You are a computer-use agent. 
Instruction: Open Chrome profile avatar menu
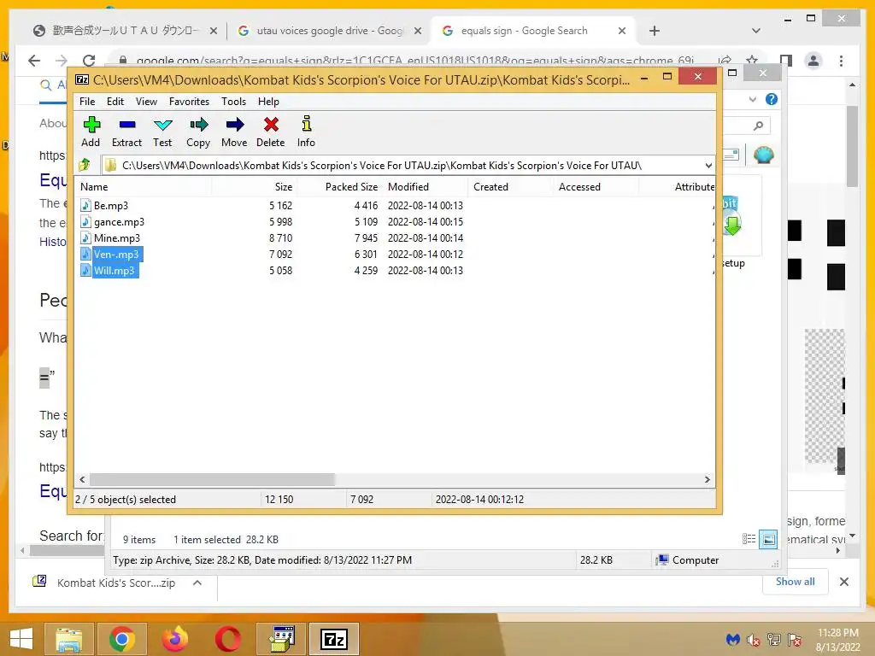click(813, 61)
